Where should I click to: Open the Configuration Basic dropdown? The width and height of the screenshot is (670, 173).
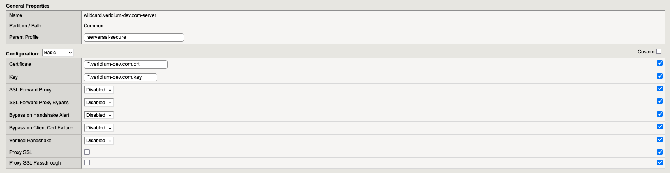pos(58,53)
